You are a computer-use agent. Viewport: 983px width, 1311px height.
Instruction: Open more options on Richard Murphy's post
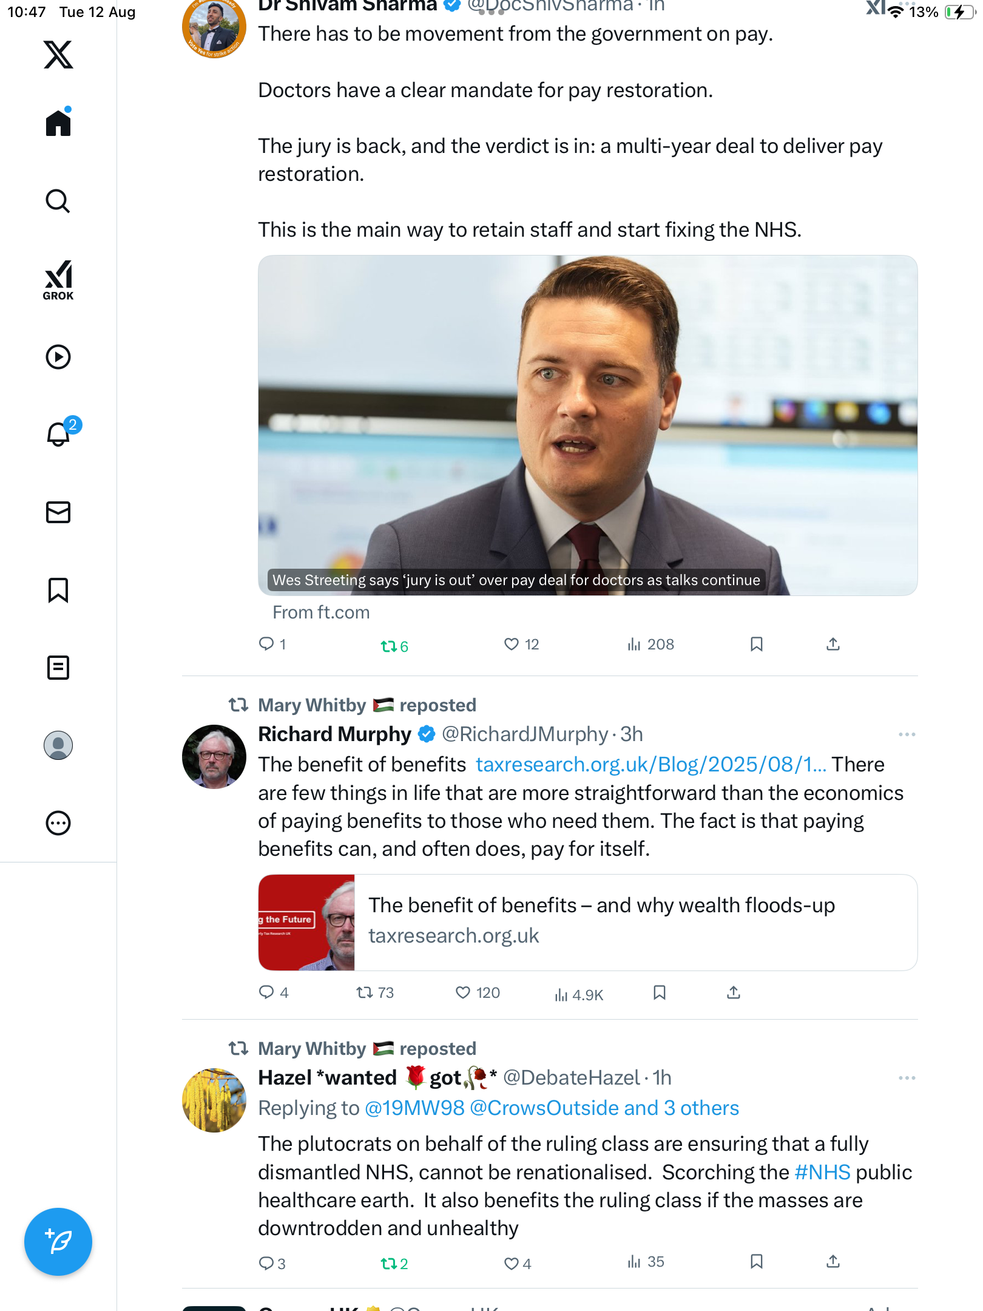coord(907,734)
